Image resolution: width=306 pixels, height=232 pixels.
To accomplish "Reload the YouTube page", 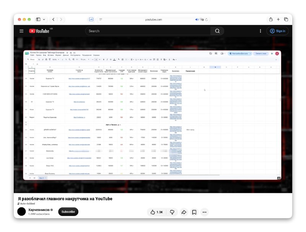I will click(207, 20).
